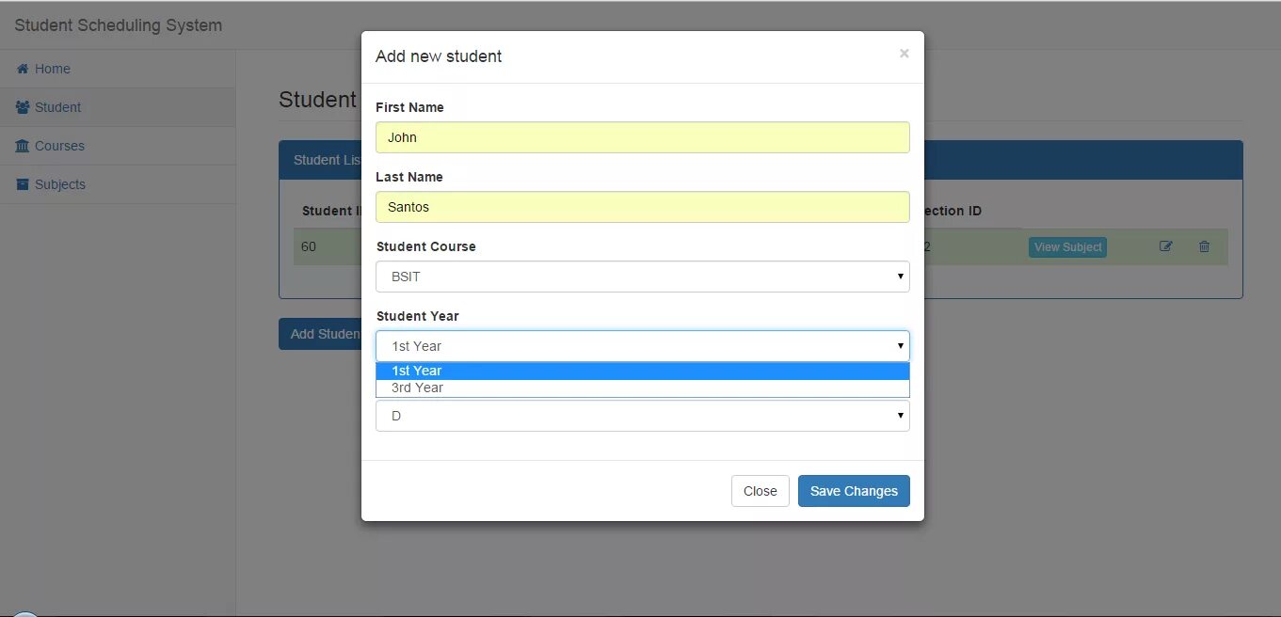Collapse the Student Year dropdown
This screenshot has width=1281, height=617.
pyautogui.click(x=642, y=346)
